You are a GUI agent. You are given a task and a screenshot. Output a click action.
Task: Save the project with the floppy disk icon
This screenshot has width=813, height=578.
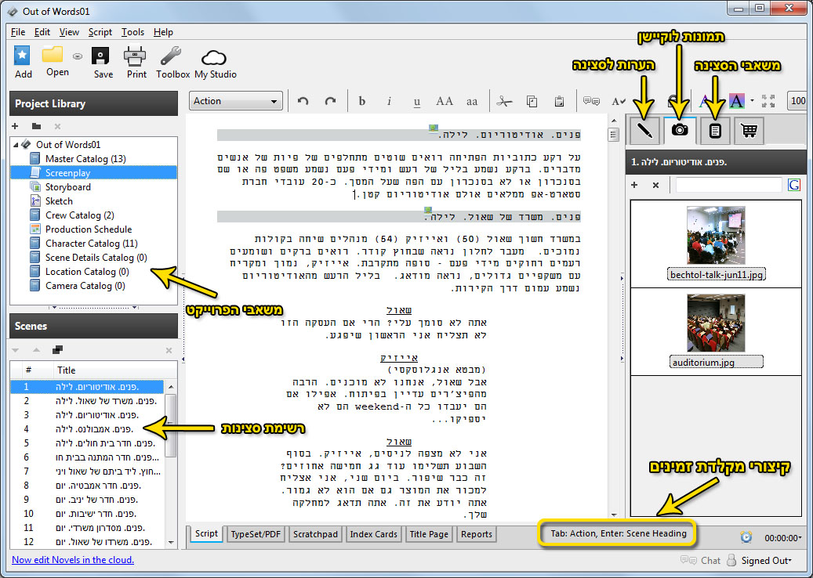pos(100,56)
